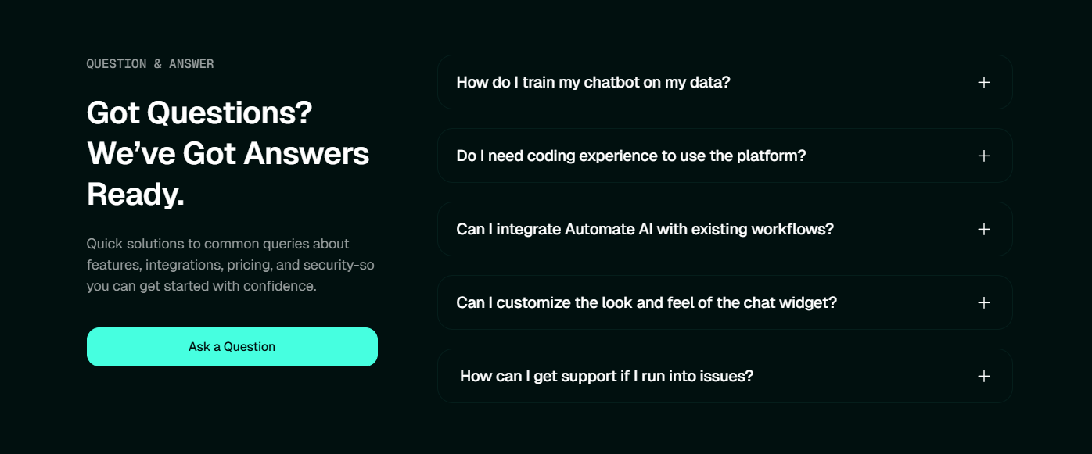Click the word "integrations" in the description
1092x454 pixels.
pos(182,265)
